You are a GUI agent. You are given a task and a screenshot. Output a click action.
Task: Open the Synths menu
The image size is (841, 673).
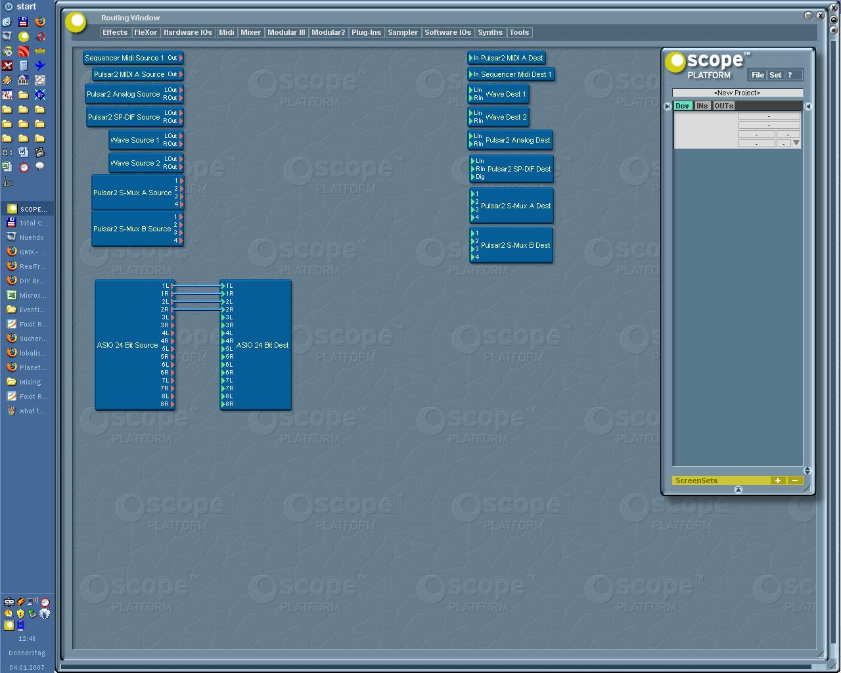click(490, 32)
